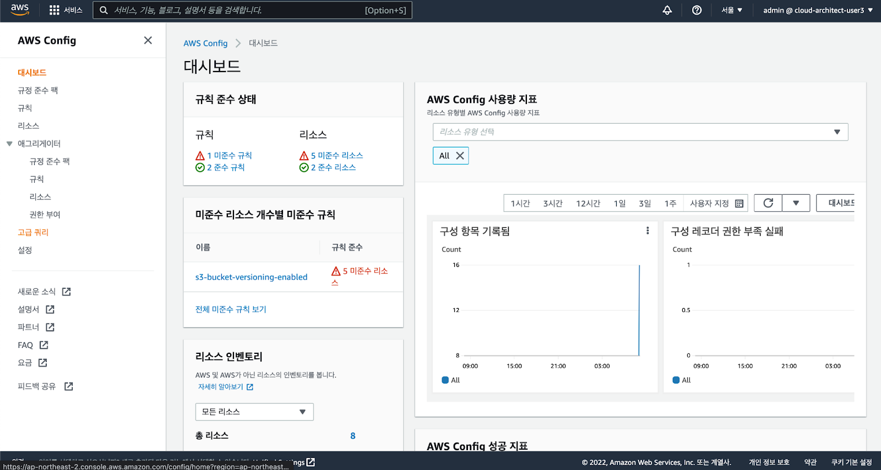
Task: Refresh the usage metrics charts
Action: pos(768,203)
